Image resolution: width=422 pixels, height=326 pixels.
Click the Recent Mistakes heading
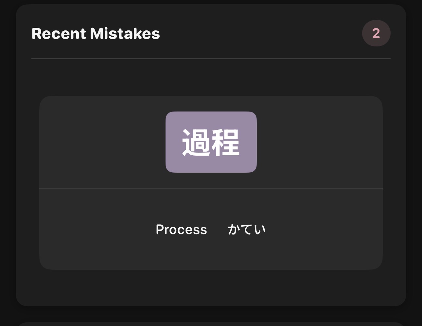tap(96, 34)
